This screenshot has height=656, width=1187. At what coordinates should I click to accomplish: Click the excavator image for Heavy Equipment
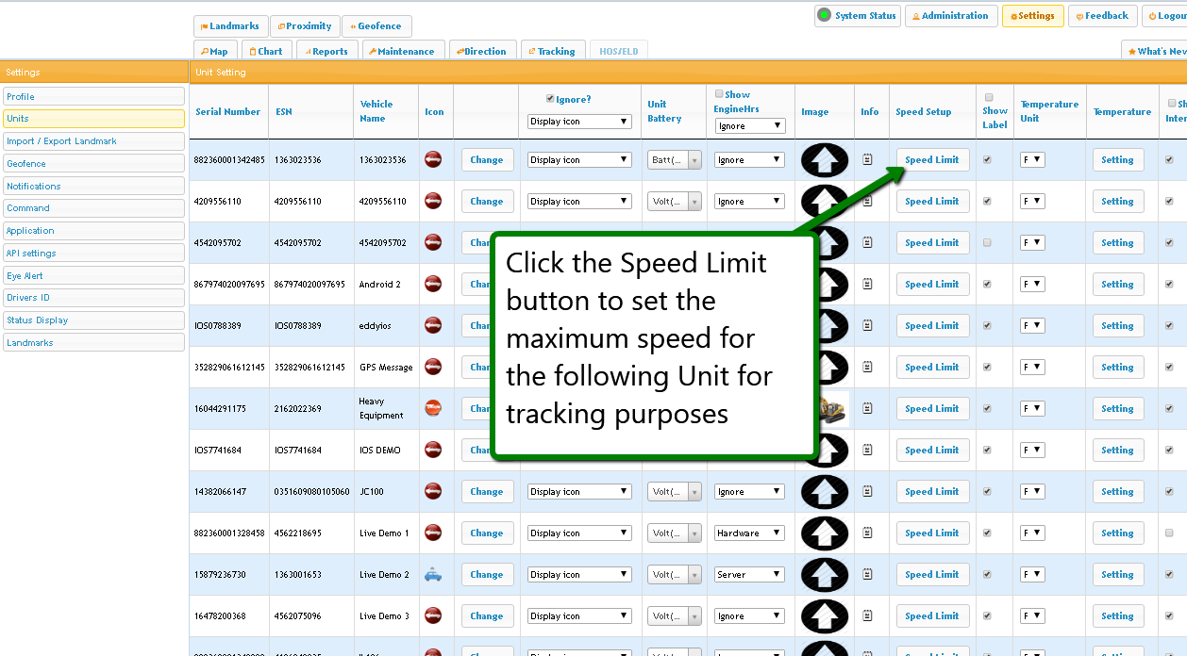835,409
